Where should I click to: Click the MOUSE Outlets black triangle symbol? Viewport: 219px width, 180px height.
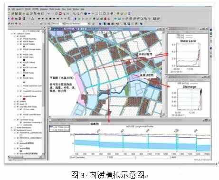click(x=24, y=47)
